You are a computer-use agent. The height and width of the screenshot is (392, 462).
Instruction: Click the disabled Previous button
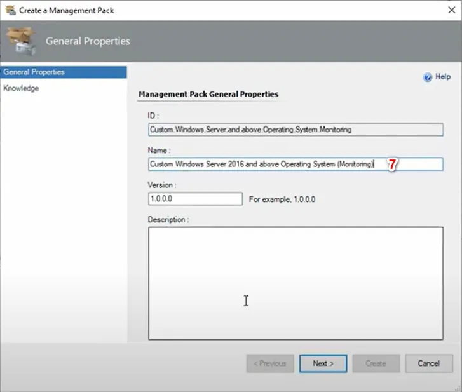tap(270, 363)
